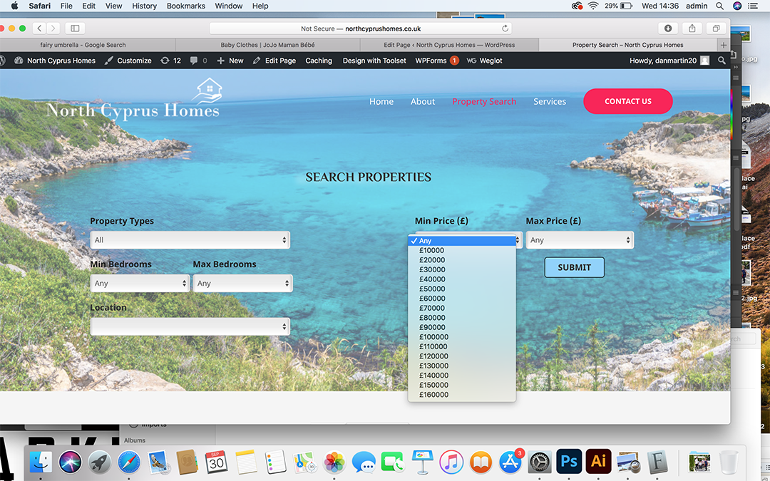Submit the property search

click(x=574, y=267)
